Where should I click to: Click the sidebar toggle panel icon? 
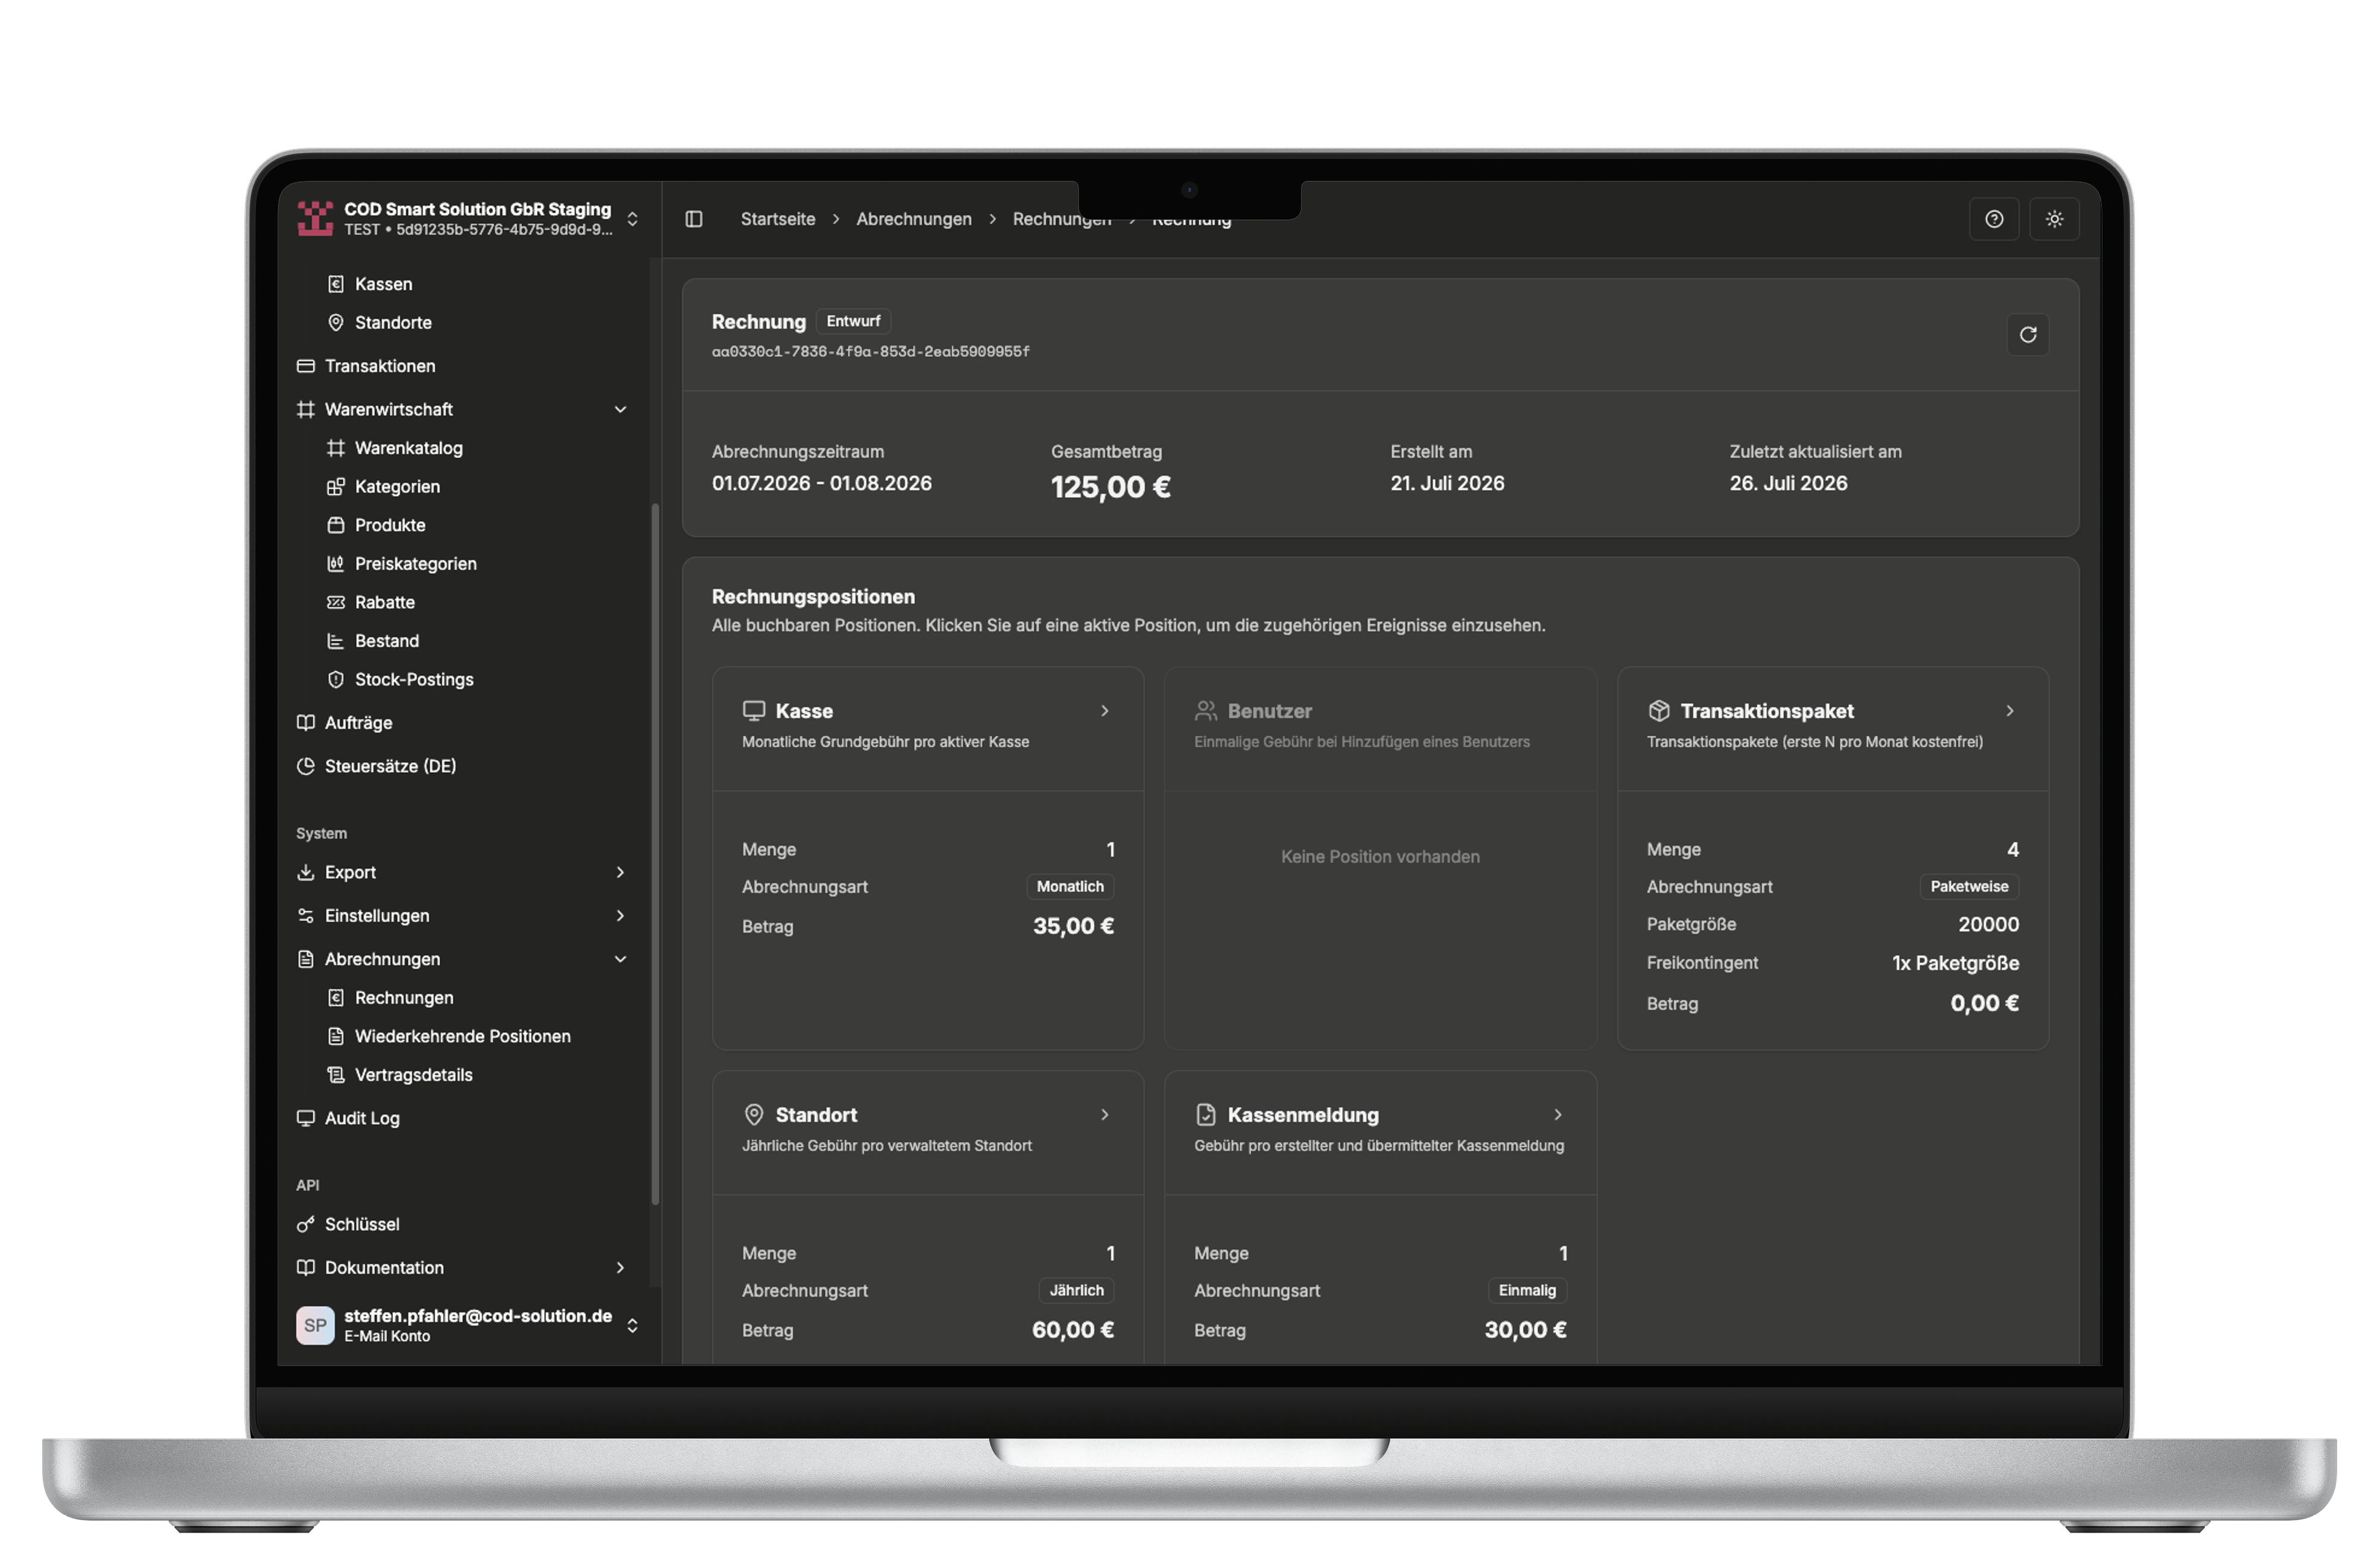(694, 219)
